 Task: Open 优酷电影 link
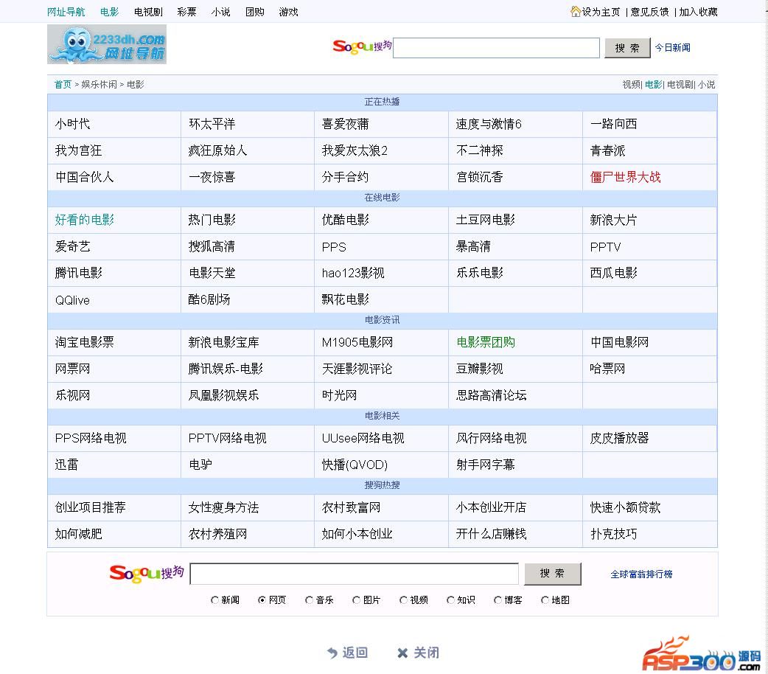coord(346,220)
